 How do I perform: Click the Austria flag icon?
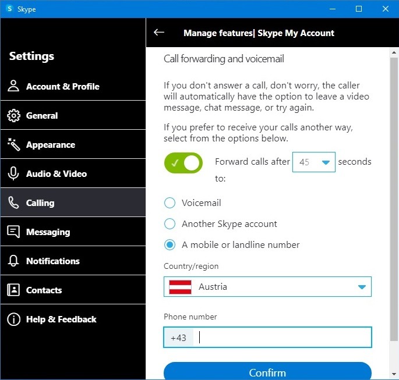[x=180, y=287]
